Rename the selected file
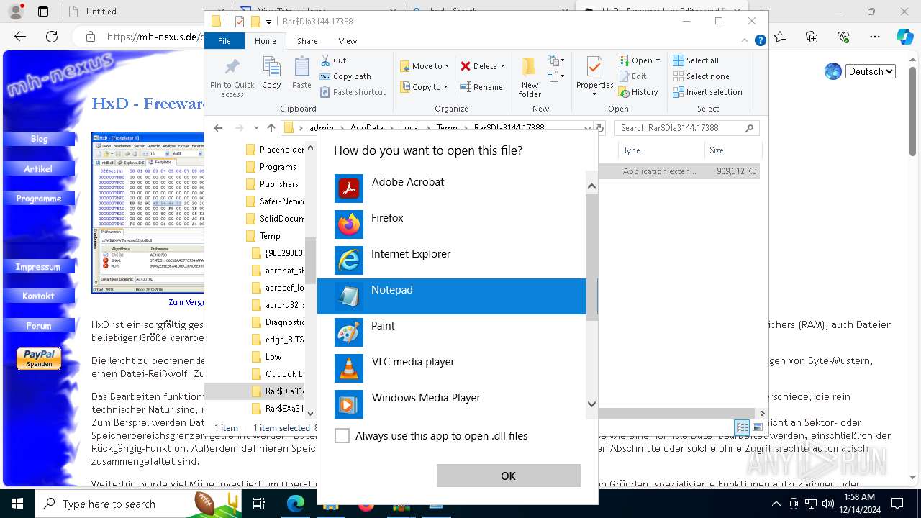 point(481,87)
